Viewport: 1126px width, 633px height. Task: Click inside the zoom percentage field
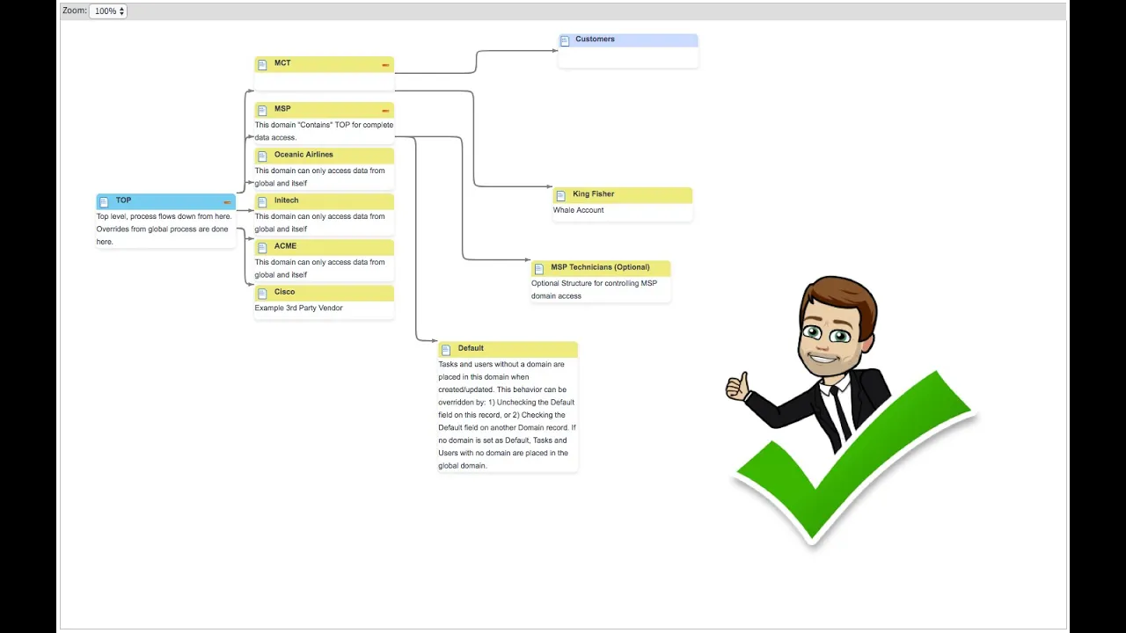click(103, 11)
